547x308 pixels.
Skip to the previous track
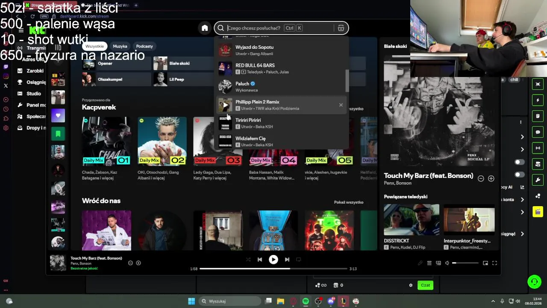259,259
